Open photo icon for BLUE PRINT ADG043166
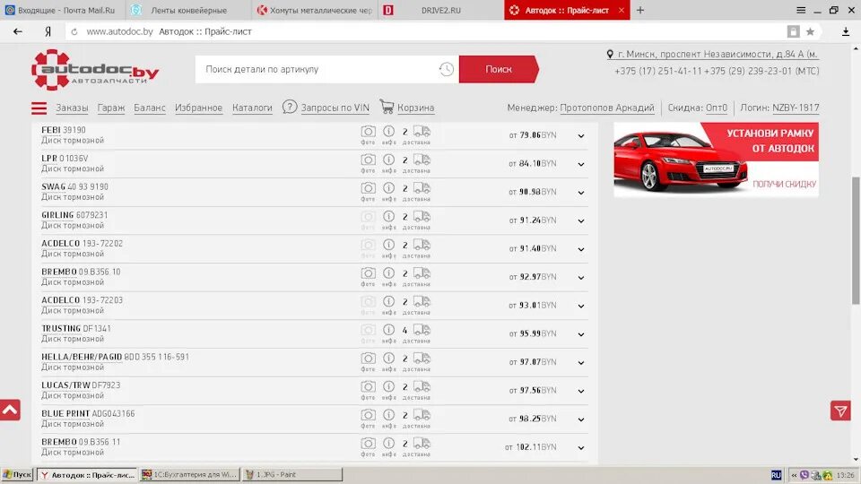The width and height of the screenshot is (861, 484). point(368,415)
